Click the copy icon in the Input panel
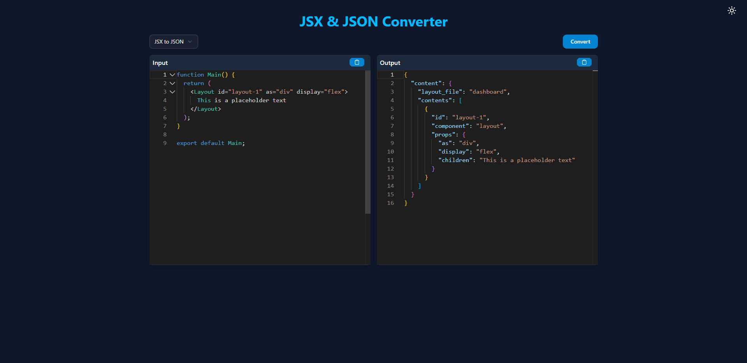The width and height of the screenshot is (747, 363). pos(357,62)
